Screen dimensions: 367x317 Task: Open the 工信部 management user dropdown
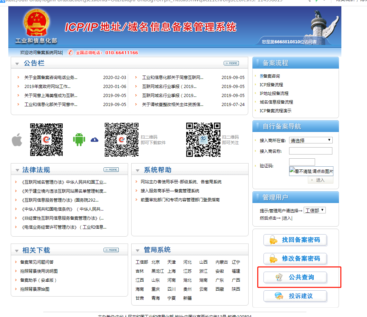pyautogui.click(x=314, y=210)
